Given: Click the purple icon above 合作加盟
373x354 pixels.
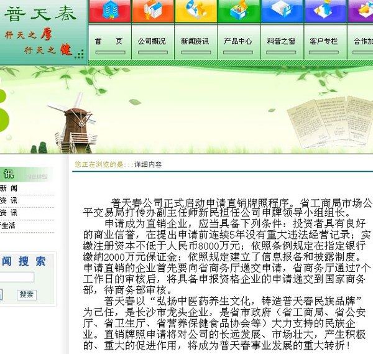Looking at the screenshot, I should click(x=362, y=11).
